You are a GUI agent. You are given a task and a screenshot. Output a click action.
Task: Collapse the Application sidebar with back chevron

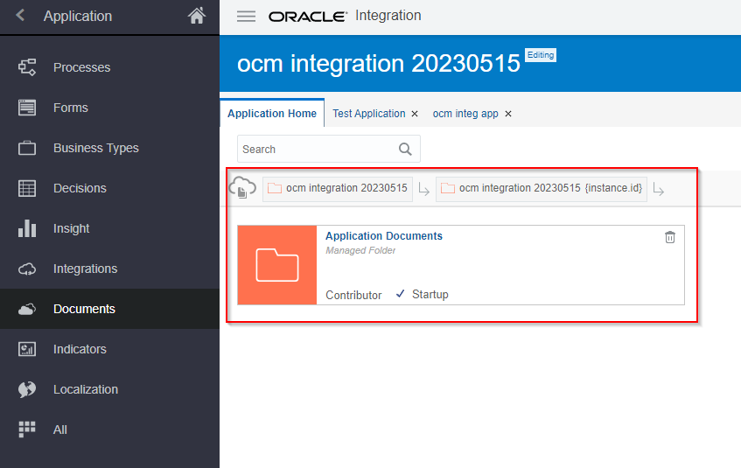point(21,16)
